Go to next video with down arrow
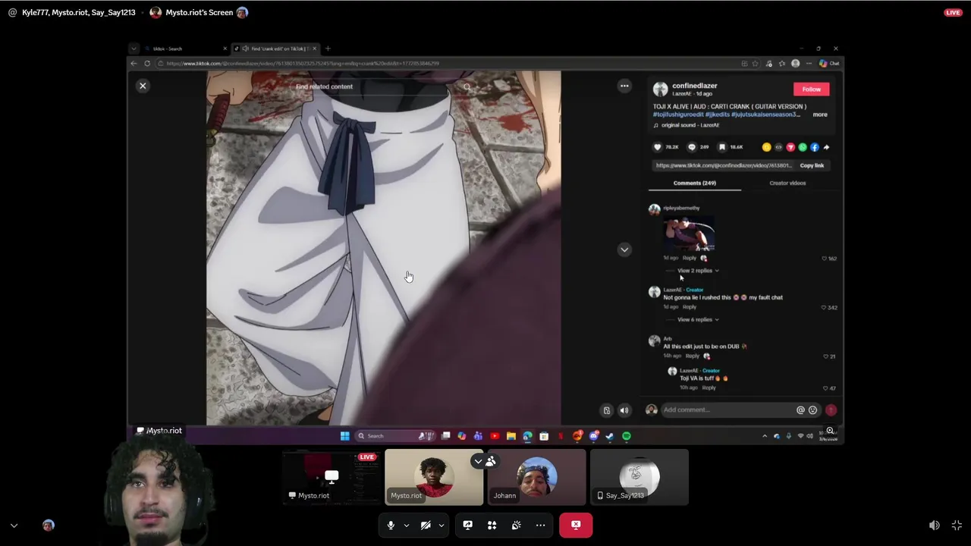 (624, 249)
